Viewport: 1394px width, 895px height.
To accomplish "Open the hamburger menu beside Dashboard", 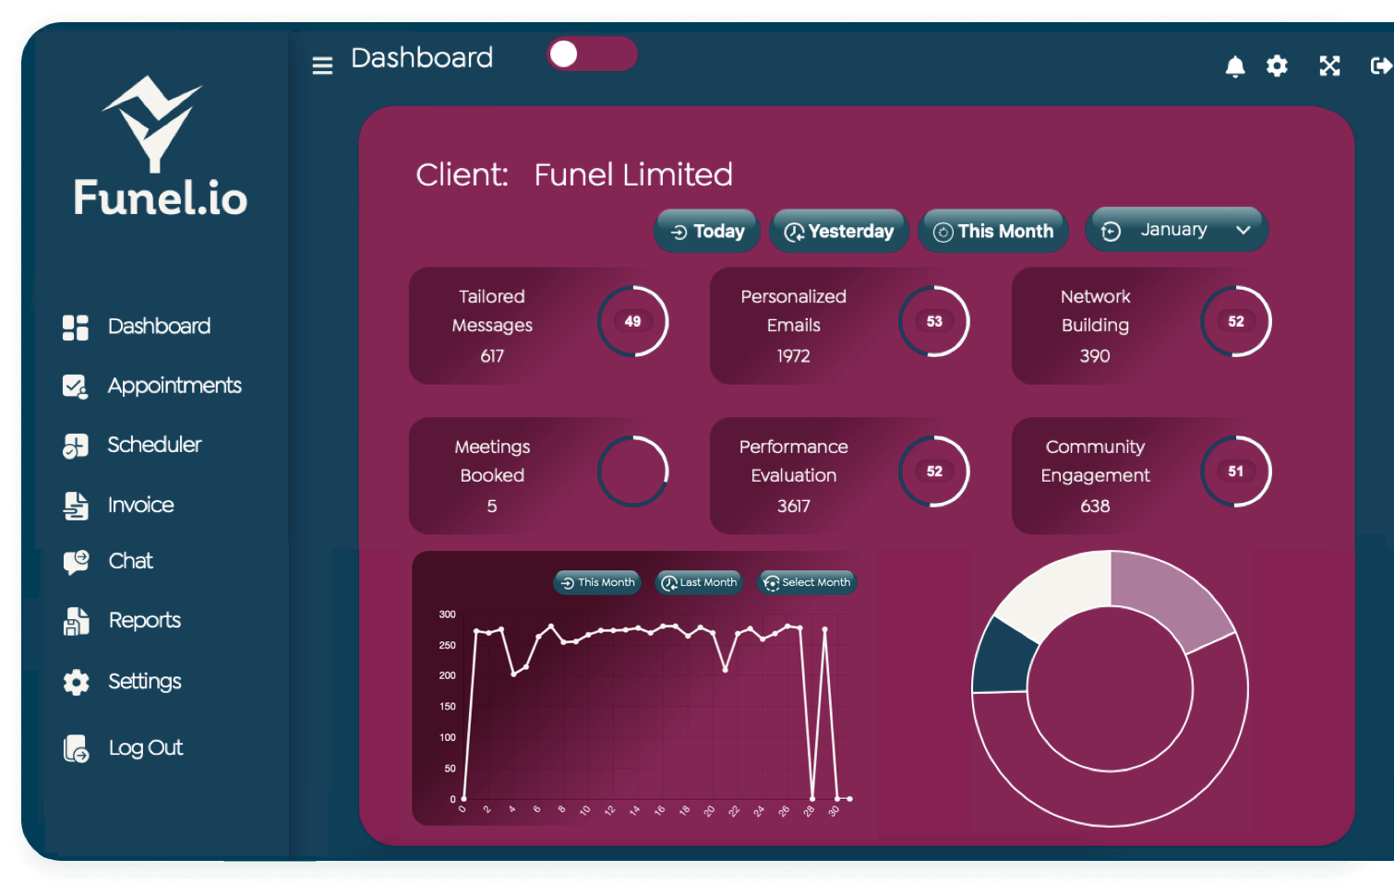I will click(321, 66).
